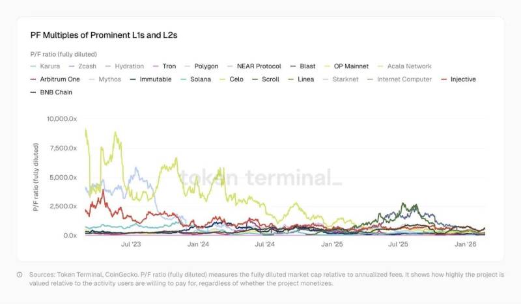Click the Jan '25 x-axis label
Image resolution: width=521 pixels, height=304 pixels.
331,244
